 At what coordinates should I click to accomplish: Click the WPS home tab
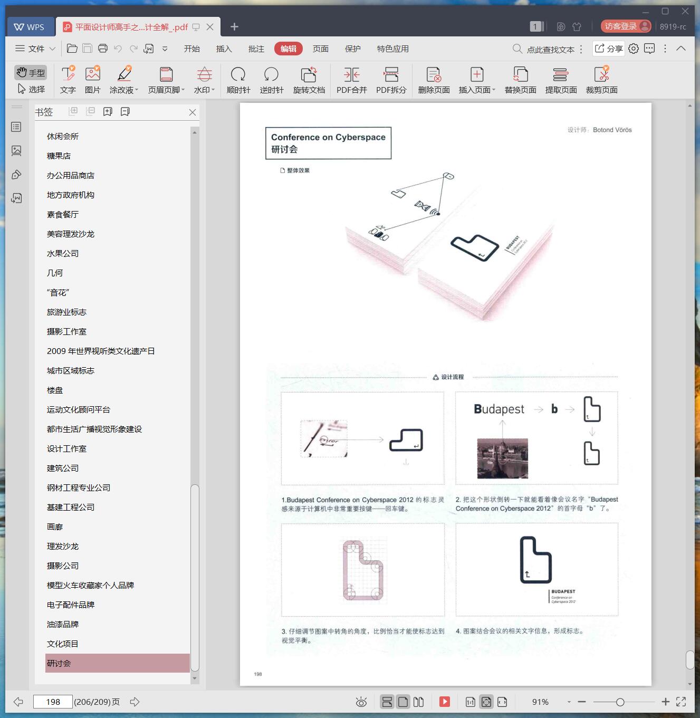click(x=31, y=26)
